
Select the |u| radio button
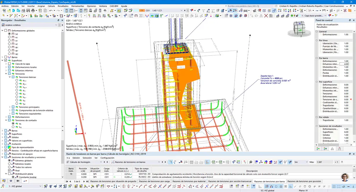click(9, 34)
